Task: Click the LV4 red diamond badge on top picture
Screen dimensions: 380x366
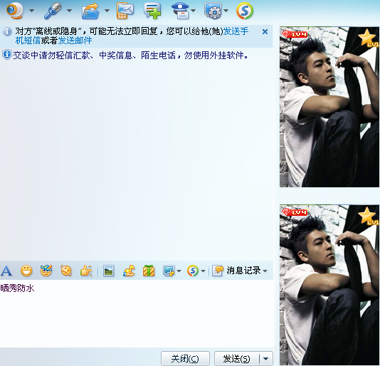Action: tap(295, 34)
